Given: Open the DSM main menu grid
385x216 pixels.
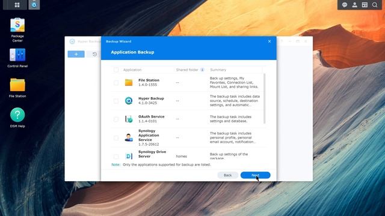Looking at the screenshot, I should [17, 5].
